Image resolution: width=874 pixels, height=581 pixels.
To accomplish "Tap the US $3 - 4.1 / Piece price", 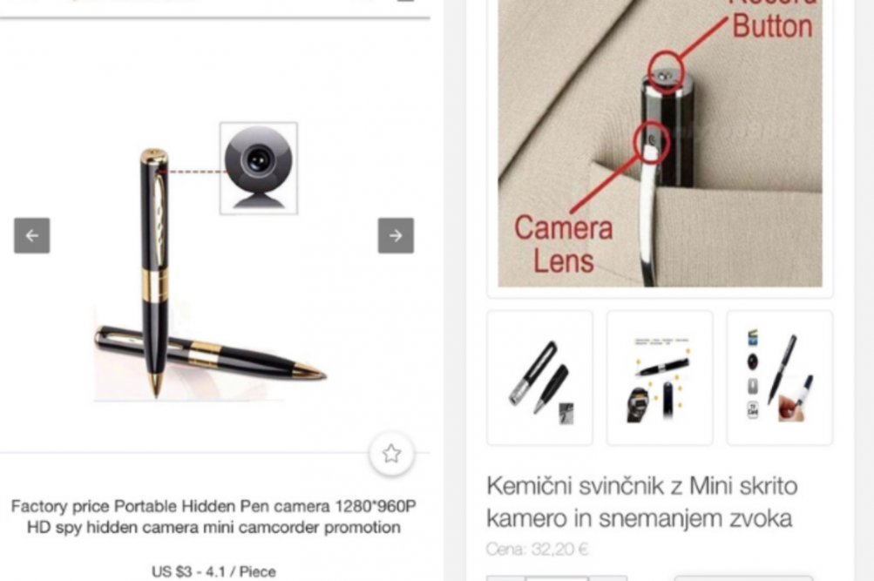I will (214, 571).
